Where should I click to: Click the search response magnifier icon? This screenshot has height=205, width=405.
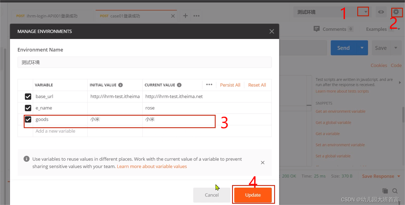[x=395, y=191]
